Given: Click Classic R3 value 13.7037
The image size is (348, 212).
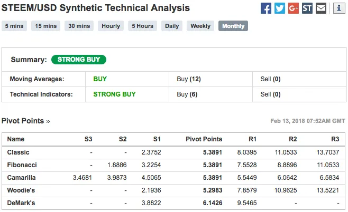Looking at the screenshot, I should [328, 152].
